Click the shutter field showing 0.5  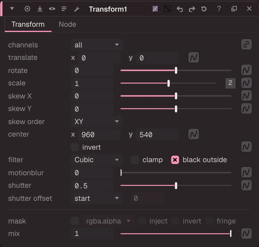92,185
